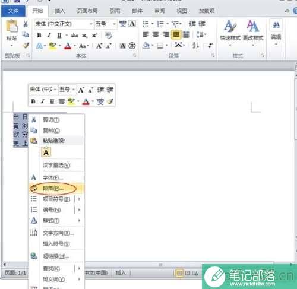Click the Phonetic Guide icon in ribbon

tap(122, 24)
